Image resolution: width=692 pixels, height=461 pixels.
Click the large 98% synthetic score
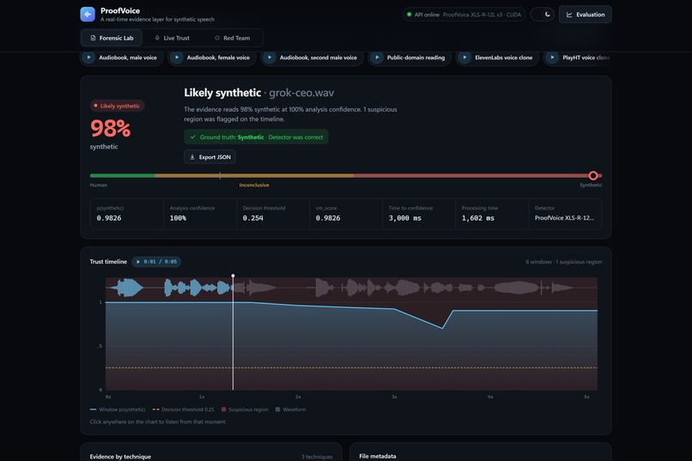[x=111, y=129]
